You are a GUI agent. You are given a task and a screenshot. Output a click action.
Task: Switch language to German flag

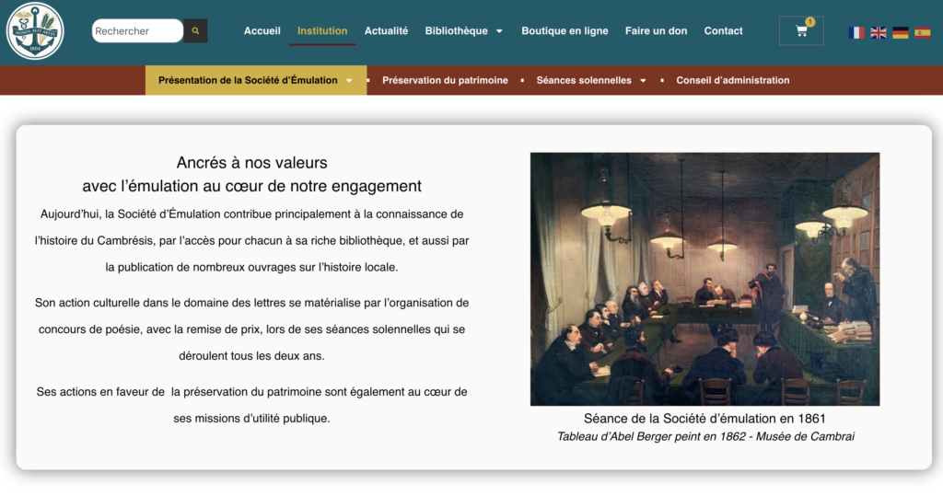pos(901,32)
